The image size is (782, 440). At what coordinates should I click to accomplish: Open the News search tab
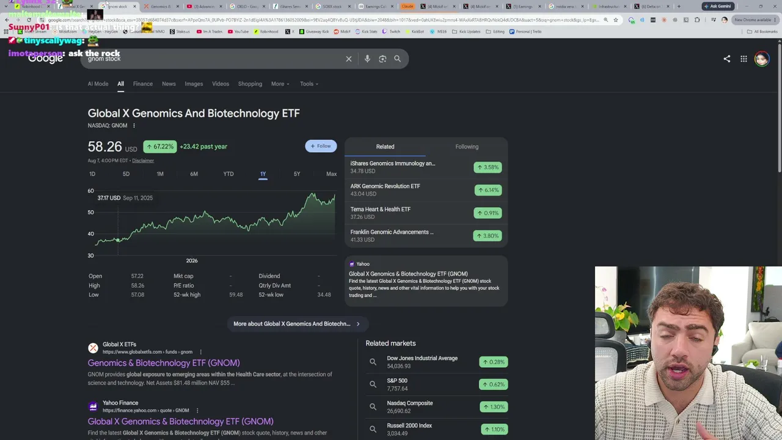169,84
